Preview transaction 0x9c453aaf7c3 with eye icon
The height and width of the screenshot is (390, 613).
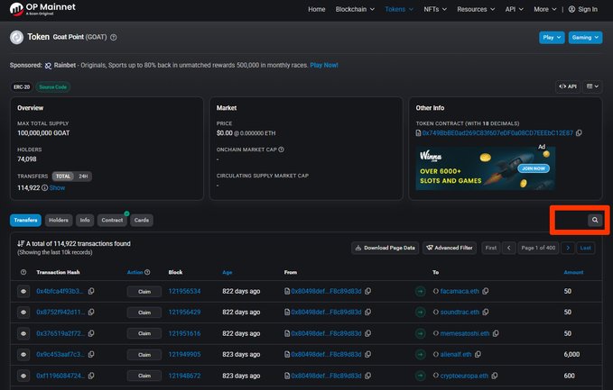23,355
